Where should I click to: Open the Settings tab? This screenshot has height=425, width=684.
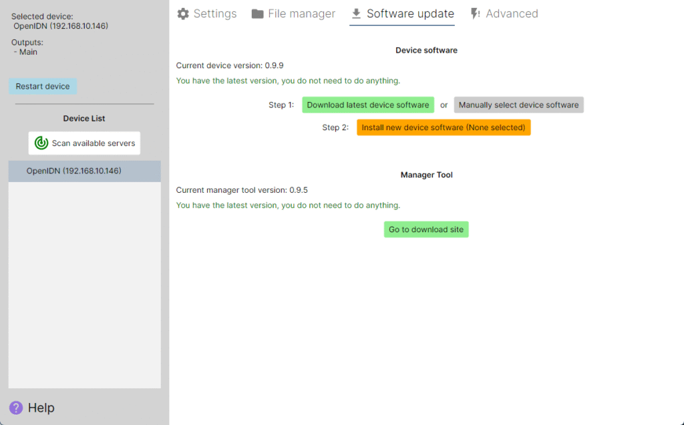point(214,14)
